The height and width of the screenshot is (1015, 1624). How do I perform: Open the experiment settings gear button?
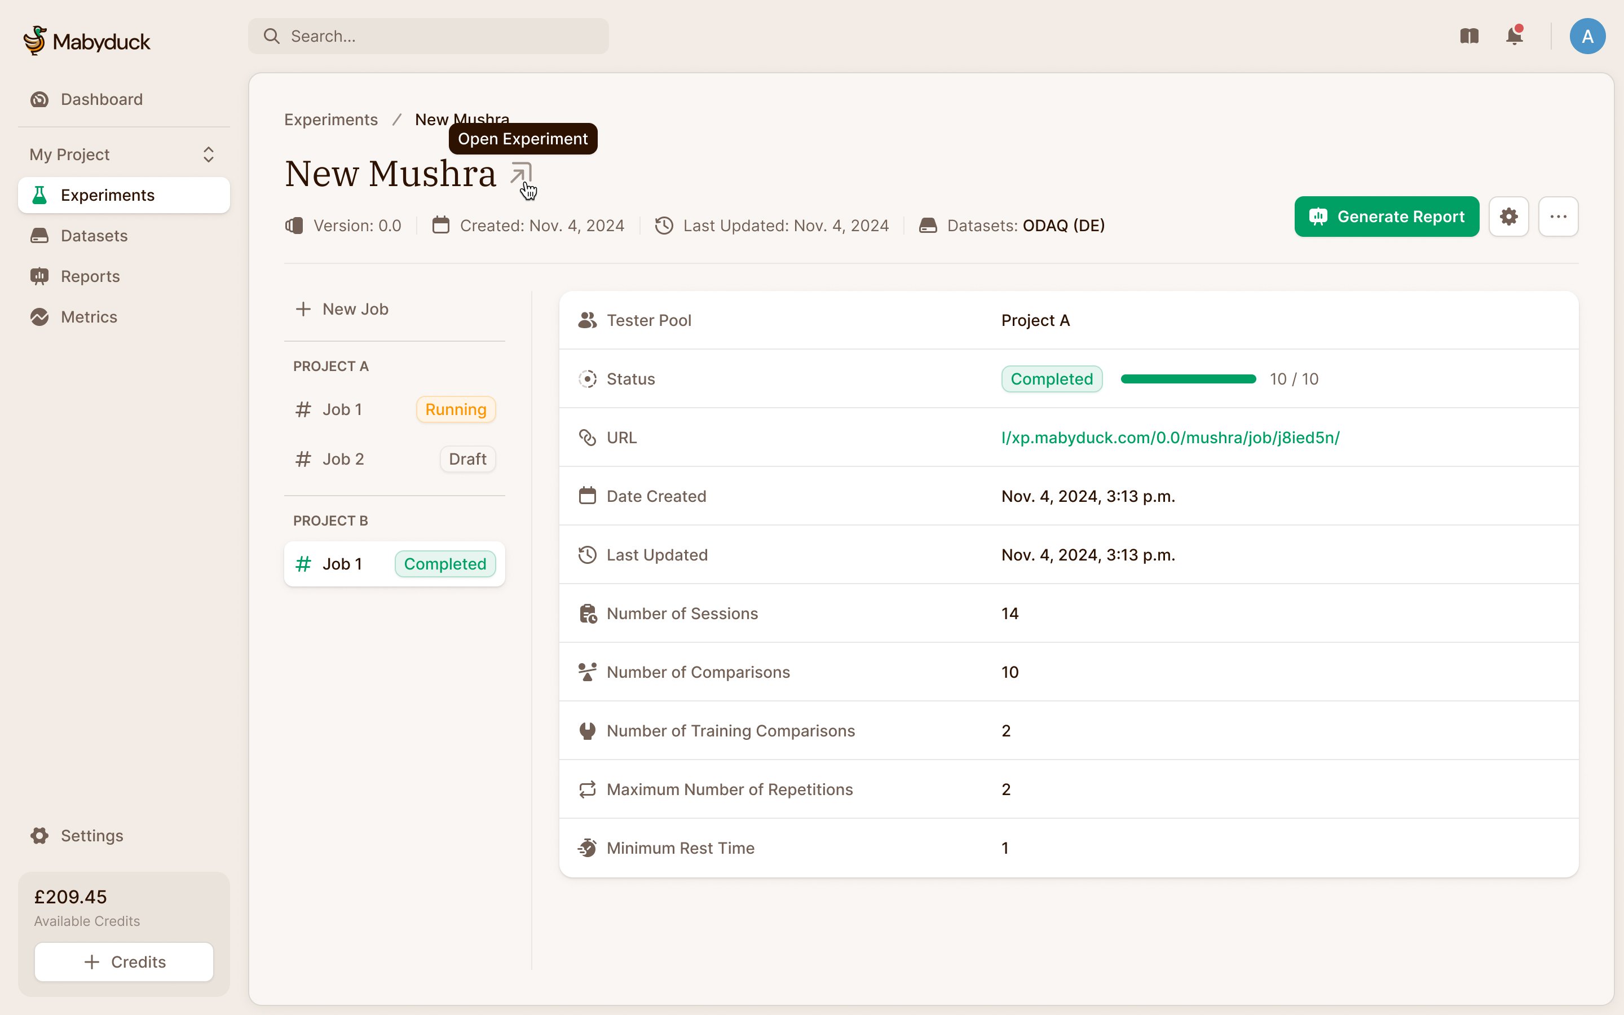(x=1508, y=216)
